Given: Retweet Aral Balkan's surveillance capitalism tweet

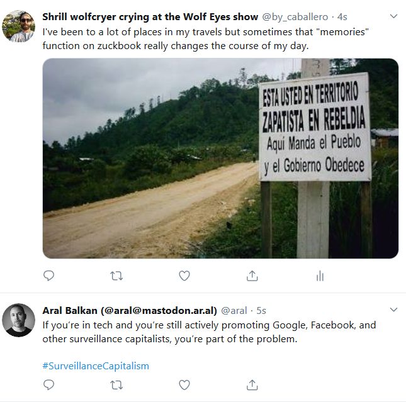Looking at the screenshot, I should [x=116, y=384].
